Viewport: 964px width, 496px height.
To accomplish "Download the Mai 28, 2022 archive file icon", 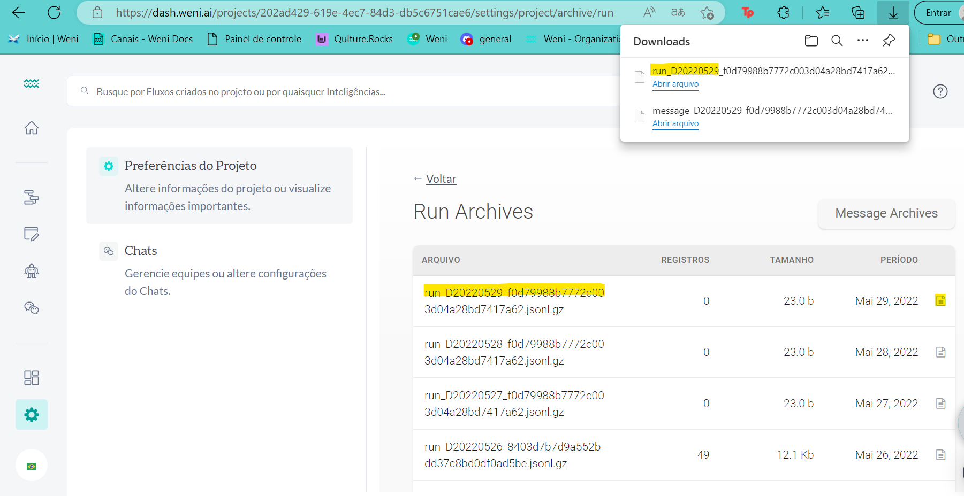I will [940, 352].
